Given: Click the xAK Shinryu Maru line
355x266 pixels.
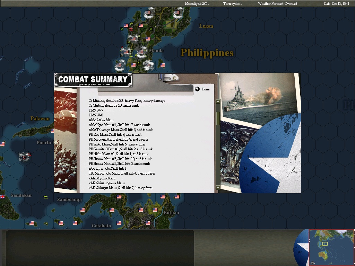Looking at the screenshot, I should pyautogui.click(x=120, y=188).
